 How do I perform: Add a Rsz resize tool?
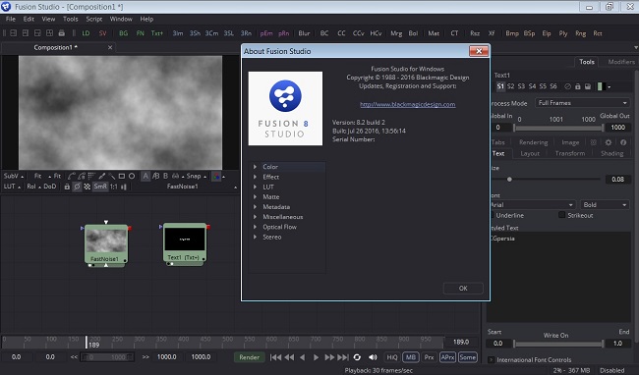pyautogui.click(x=475, y=33)
